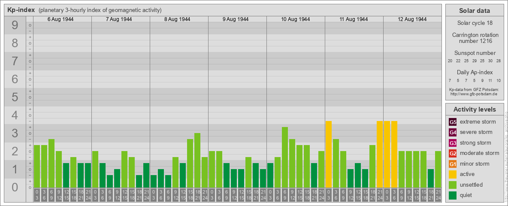Click the 18-21 hour bar on 12 Aug
The height and width of the screenshot is (206, 508).
click(x=431, y=178)
